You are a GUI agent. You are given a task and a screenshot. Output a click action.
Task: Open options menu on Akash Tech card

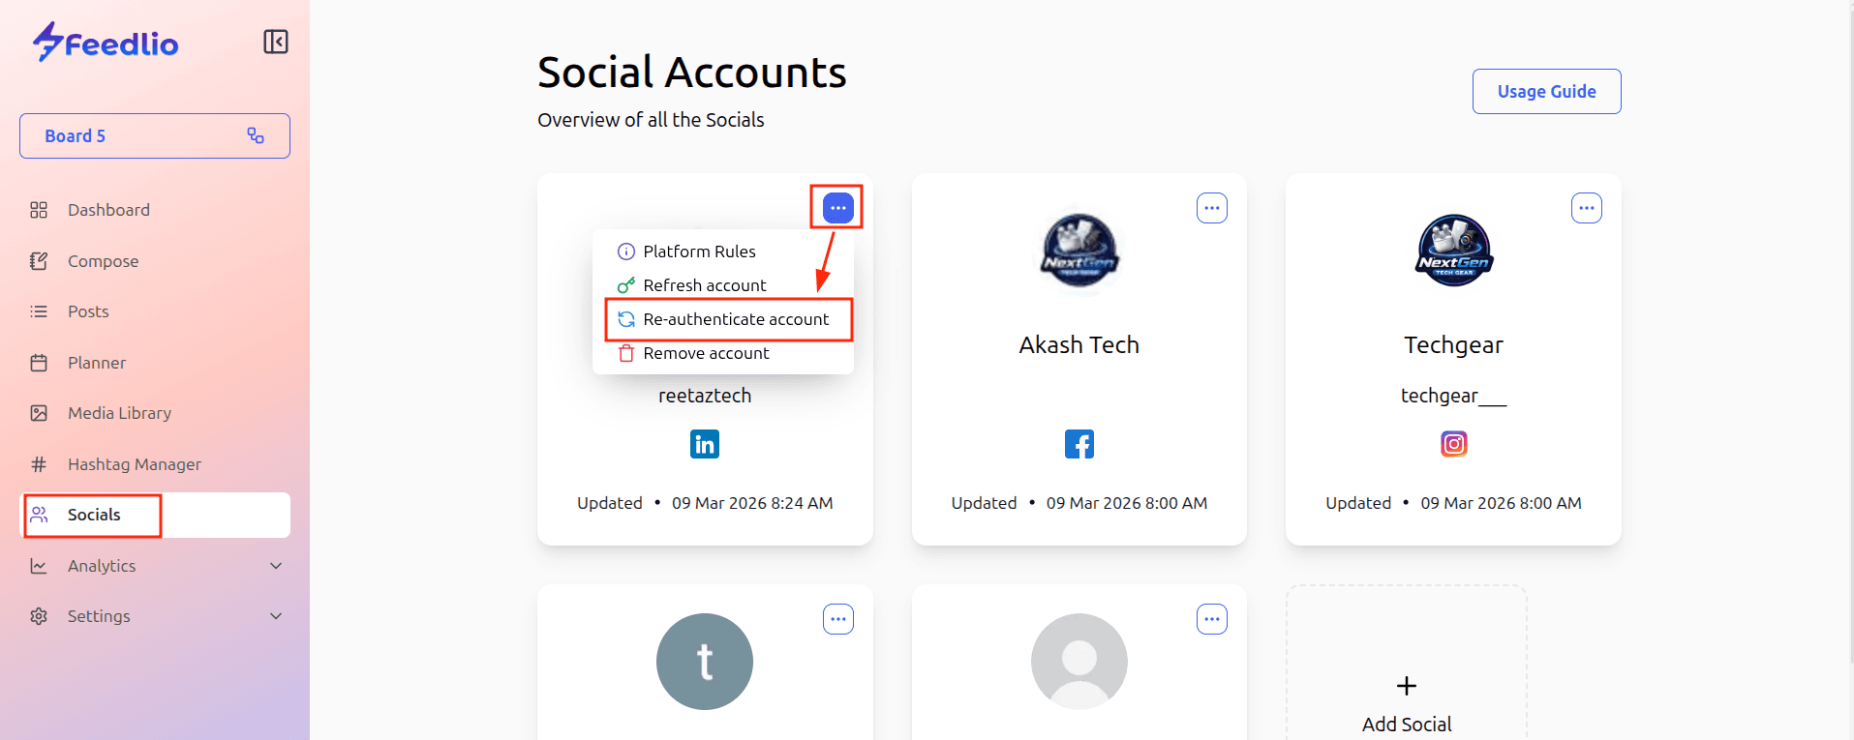click(1211, 208)
